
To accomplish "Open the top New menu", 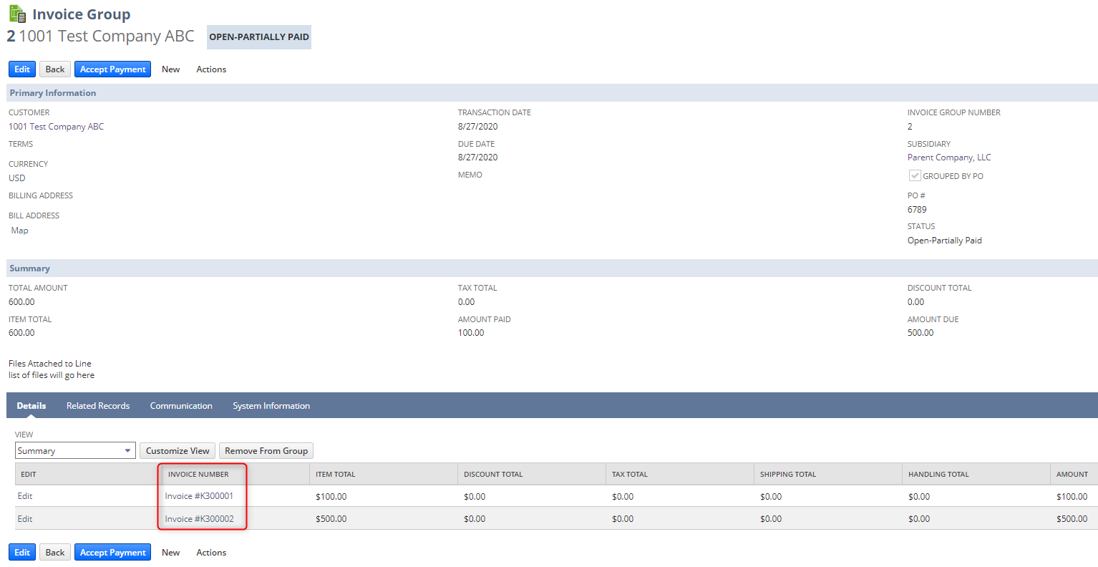I will (x=170, y=69).
